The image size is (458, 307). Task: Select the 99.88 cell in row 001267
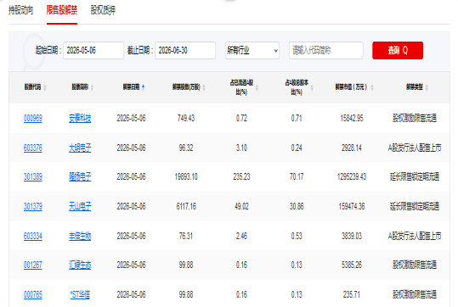[x=186, y=265]
